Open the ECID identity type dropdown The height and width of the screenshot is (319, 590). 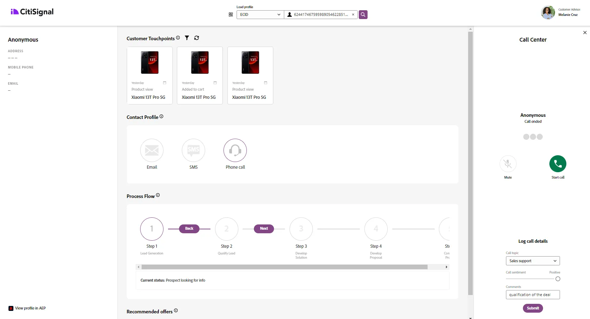pyautogui.click(x=260, y=14)
